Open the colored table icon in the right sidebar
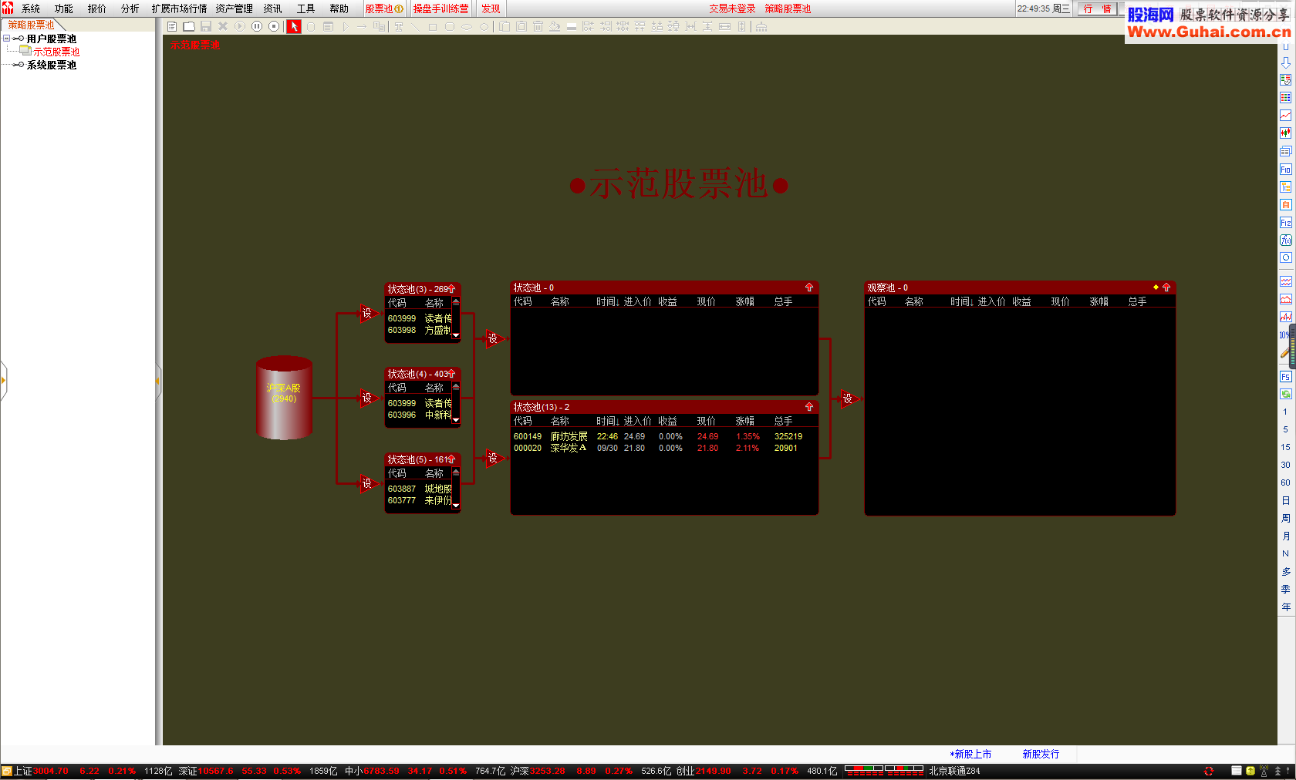 (x=1286, y=98)
